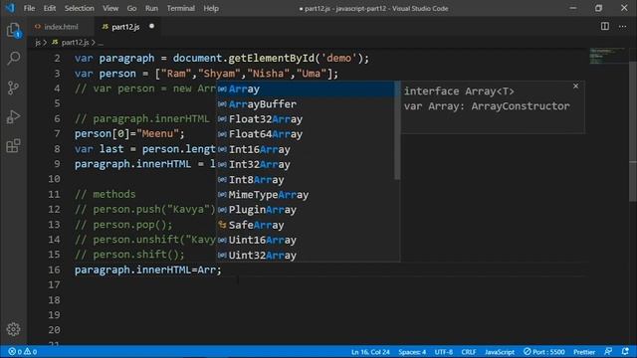Choose the Float64Array suggestion
Image resolution: width=637 pixels, height=358 pixels.
(306, 134)
